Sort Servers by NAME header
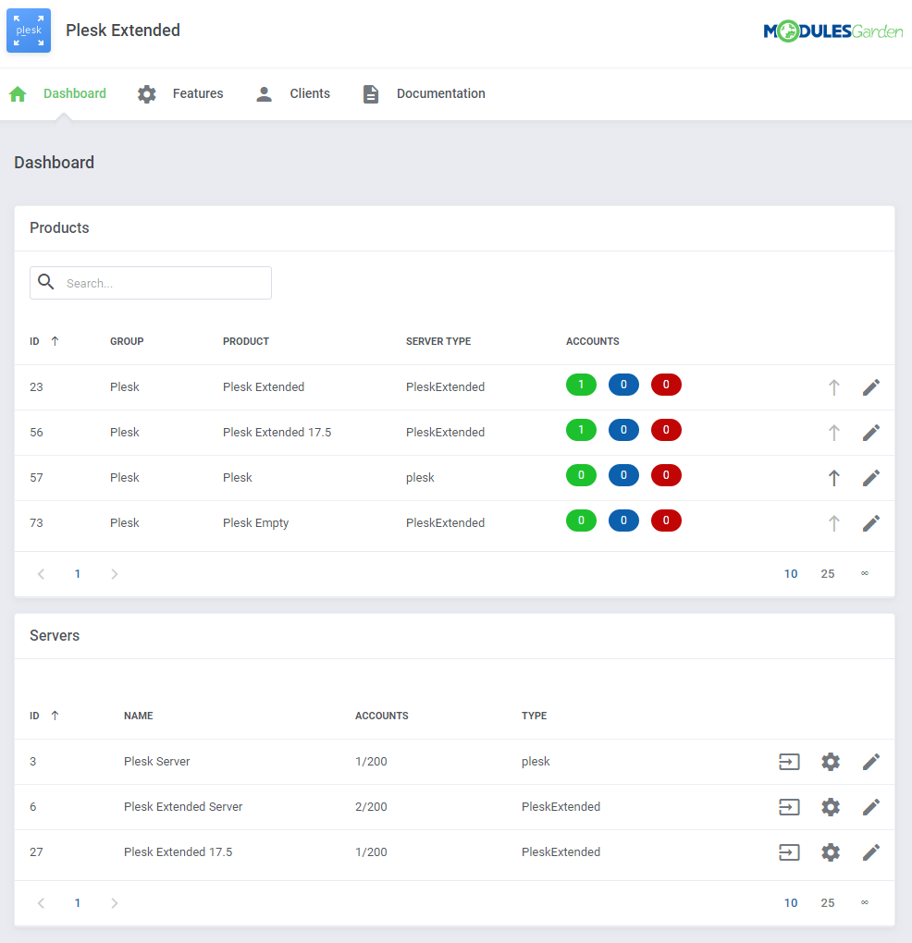This screenshot has height=943, width=912. tap(139, 716)
